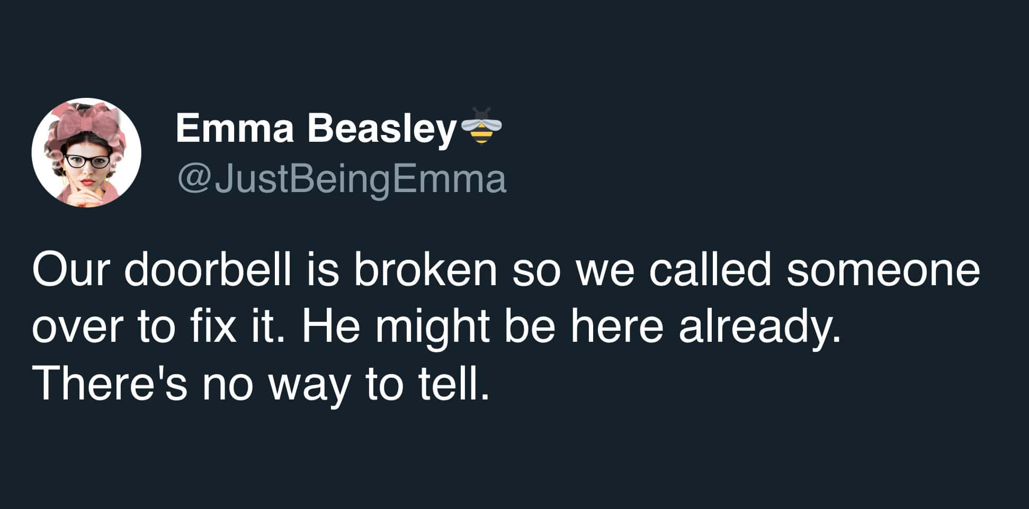Visit the @JustBeingEmma handle
This screenshot has width=1029, height=509.
(342, 179)
